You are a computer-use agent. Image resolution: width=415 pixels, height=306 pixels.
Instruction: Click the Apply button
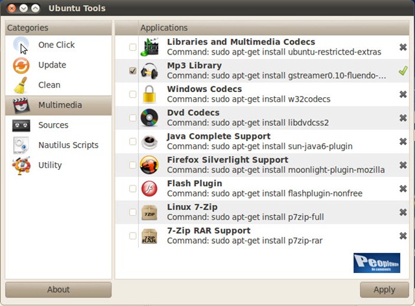385,290
